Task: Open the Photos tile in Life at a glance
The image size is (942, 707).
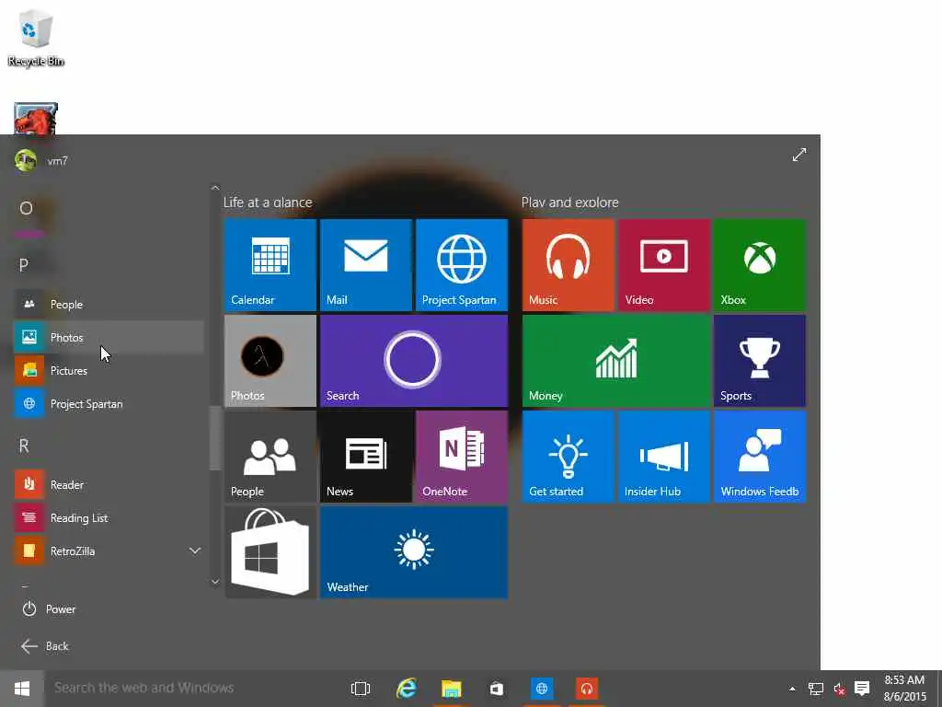Action: [270, 361]
